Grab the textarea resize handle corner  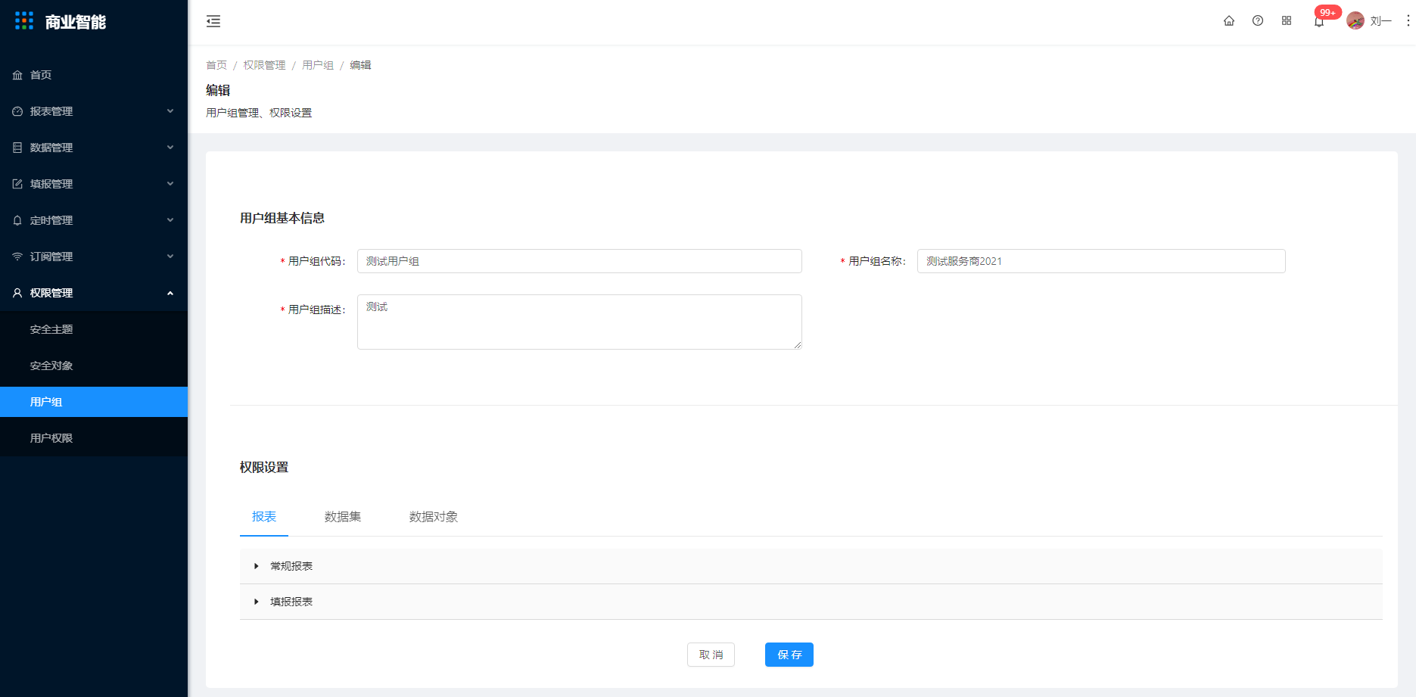[798, 345]
